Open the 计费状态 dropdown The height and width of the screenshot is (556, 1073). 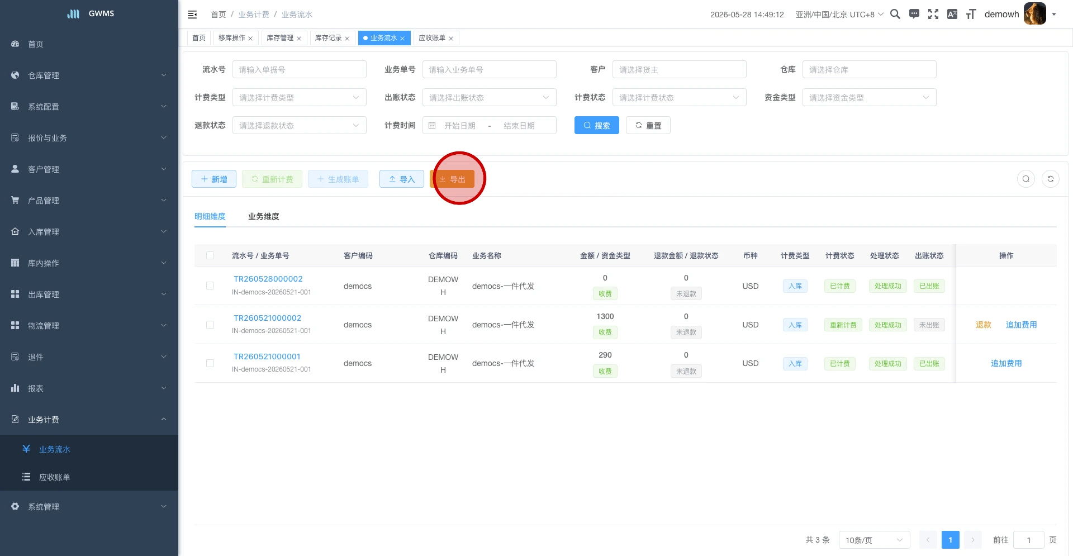pyautogui.click(x=680, y=97)
